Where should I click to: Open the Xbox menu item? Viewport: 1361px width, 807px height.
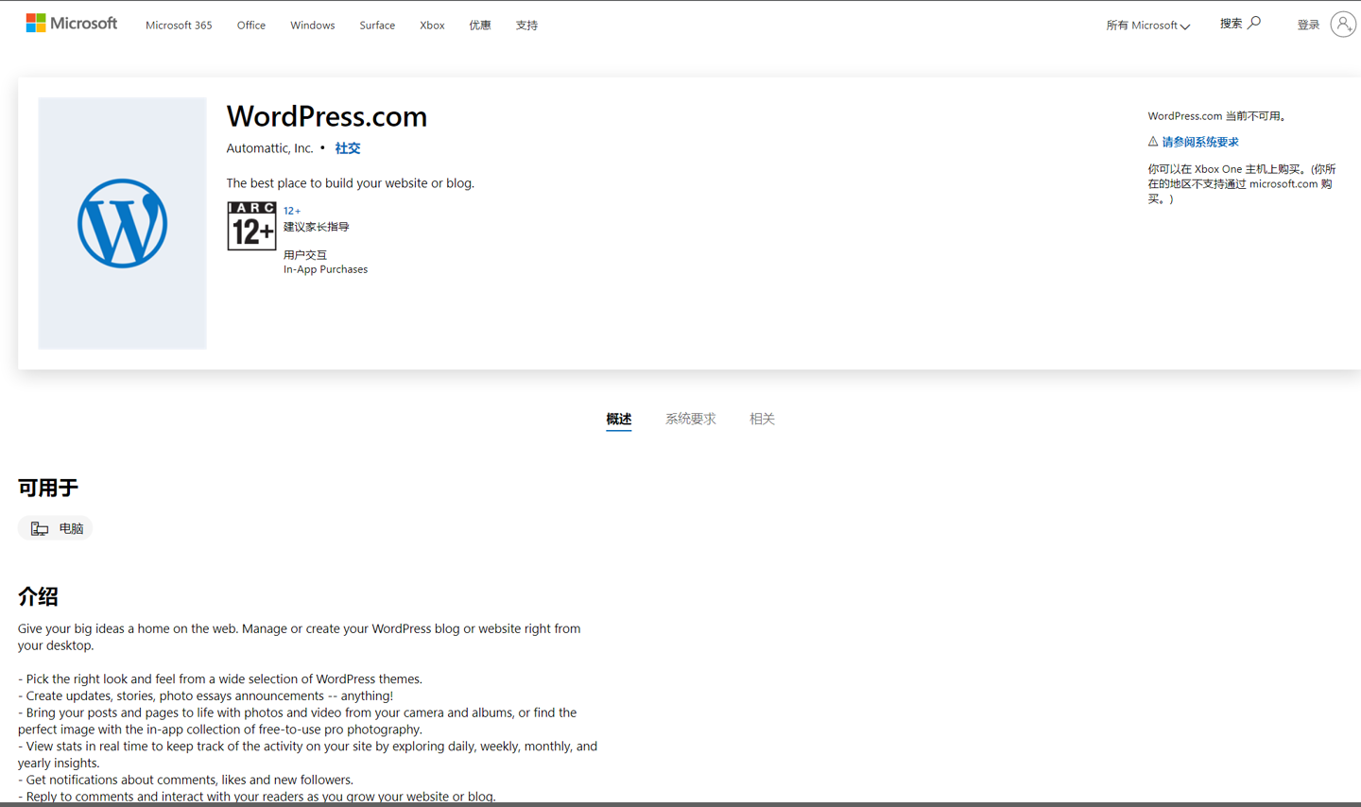coord(432,26)
